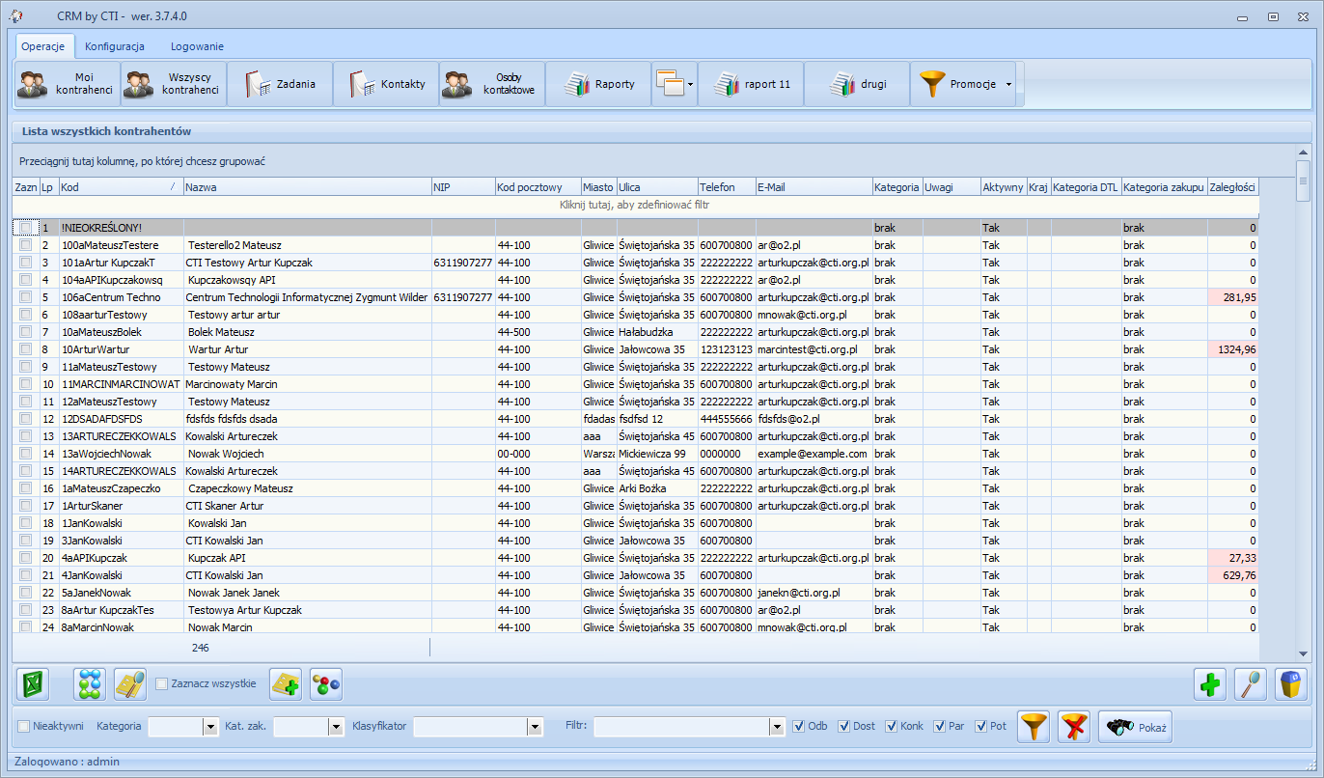Open Zadania module
The height and width of the screenshot is (778, 1324).
tap(280, 84)
